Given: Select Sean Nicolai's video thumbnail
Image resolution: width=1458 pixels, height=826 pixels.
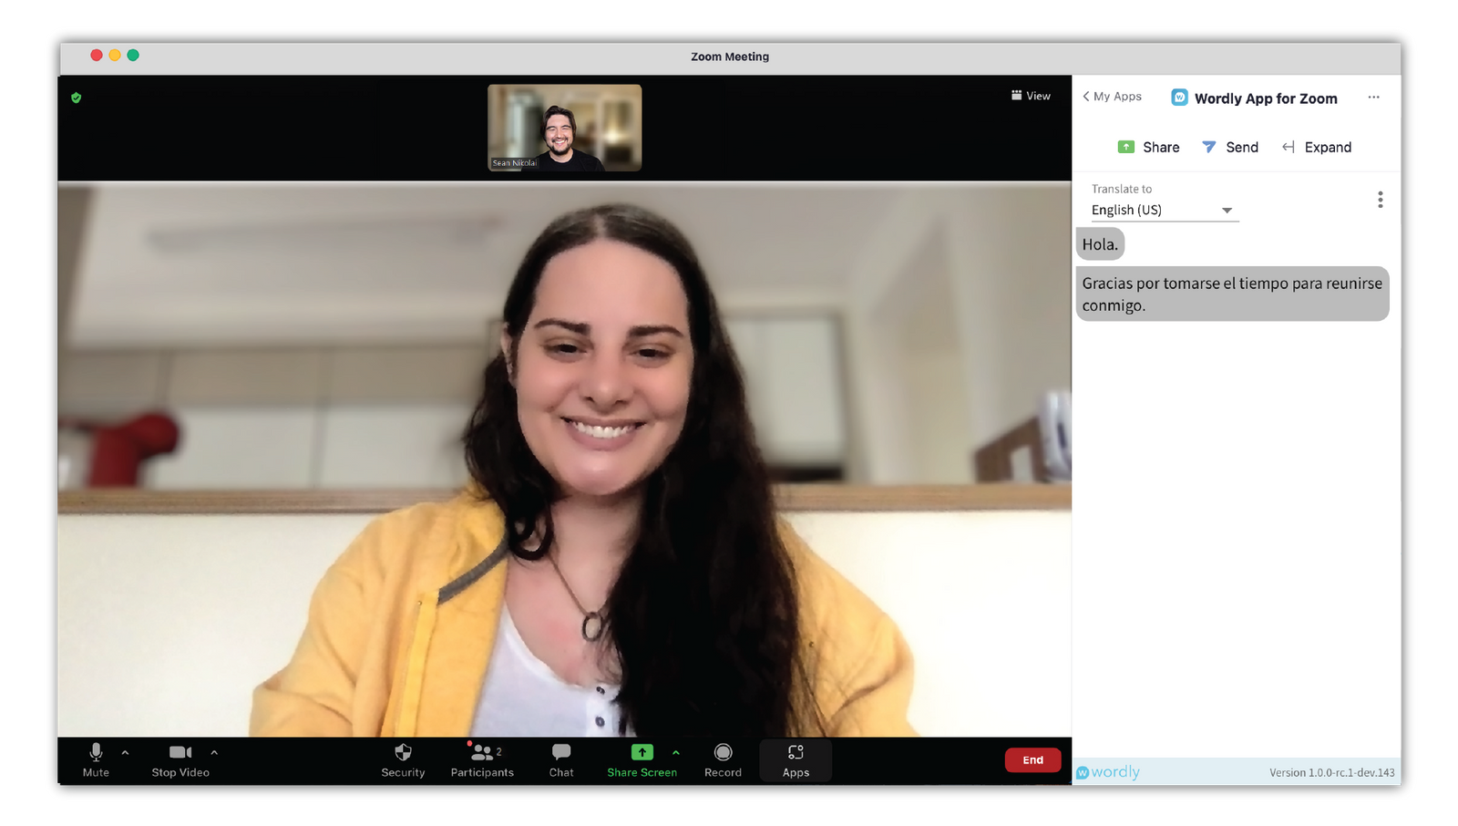Looking at the screenshot, I should tap(563, 127).
